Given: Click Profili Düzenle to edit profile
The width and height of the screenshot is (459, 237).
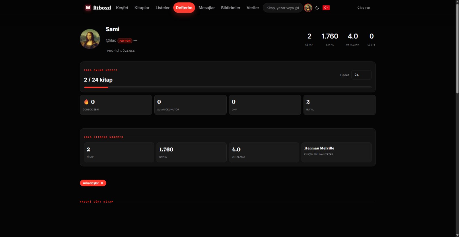Looking at the screenshot, I should [x=121, y=51].
